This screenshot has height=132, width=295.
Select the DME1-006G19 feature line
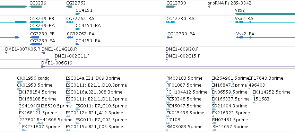click(168, 67)
